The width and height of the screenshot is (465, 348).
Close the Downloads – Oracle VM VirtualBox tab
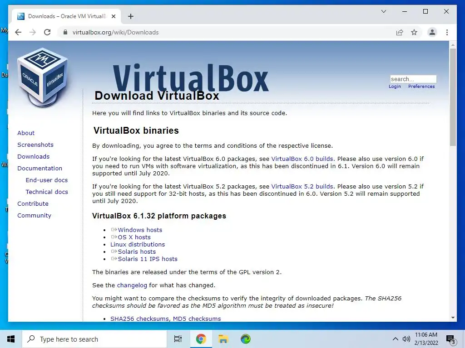click(113, 16)
